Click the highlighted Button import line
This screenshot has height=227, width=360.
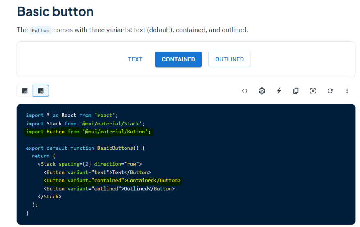tap(88, 132)
